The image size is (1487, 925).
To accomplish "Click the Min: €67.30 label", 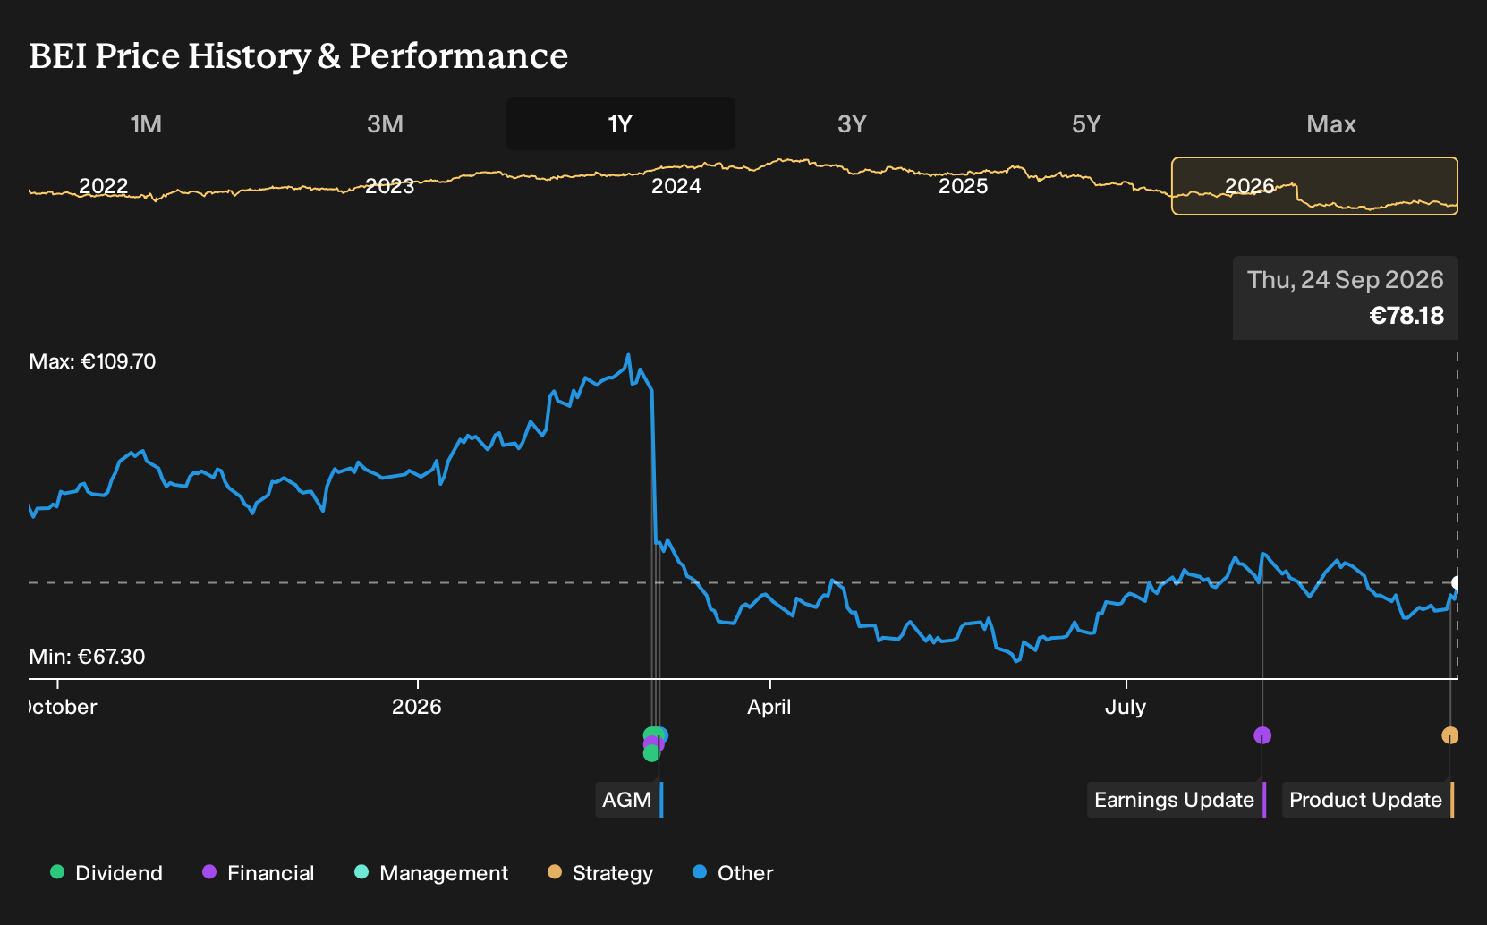I will pos(88,657).
